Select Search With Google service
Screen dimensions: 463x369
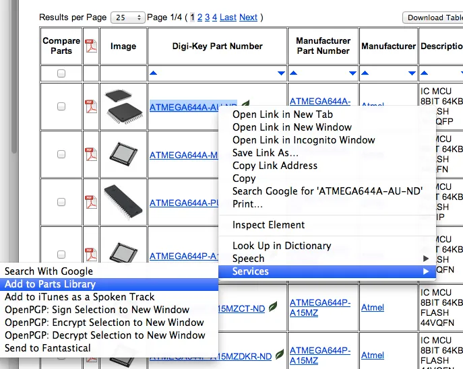[109, 271]
